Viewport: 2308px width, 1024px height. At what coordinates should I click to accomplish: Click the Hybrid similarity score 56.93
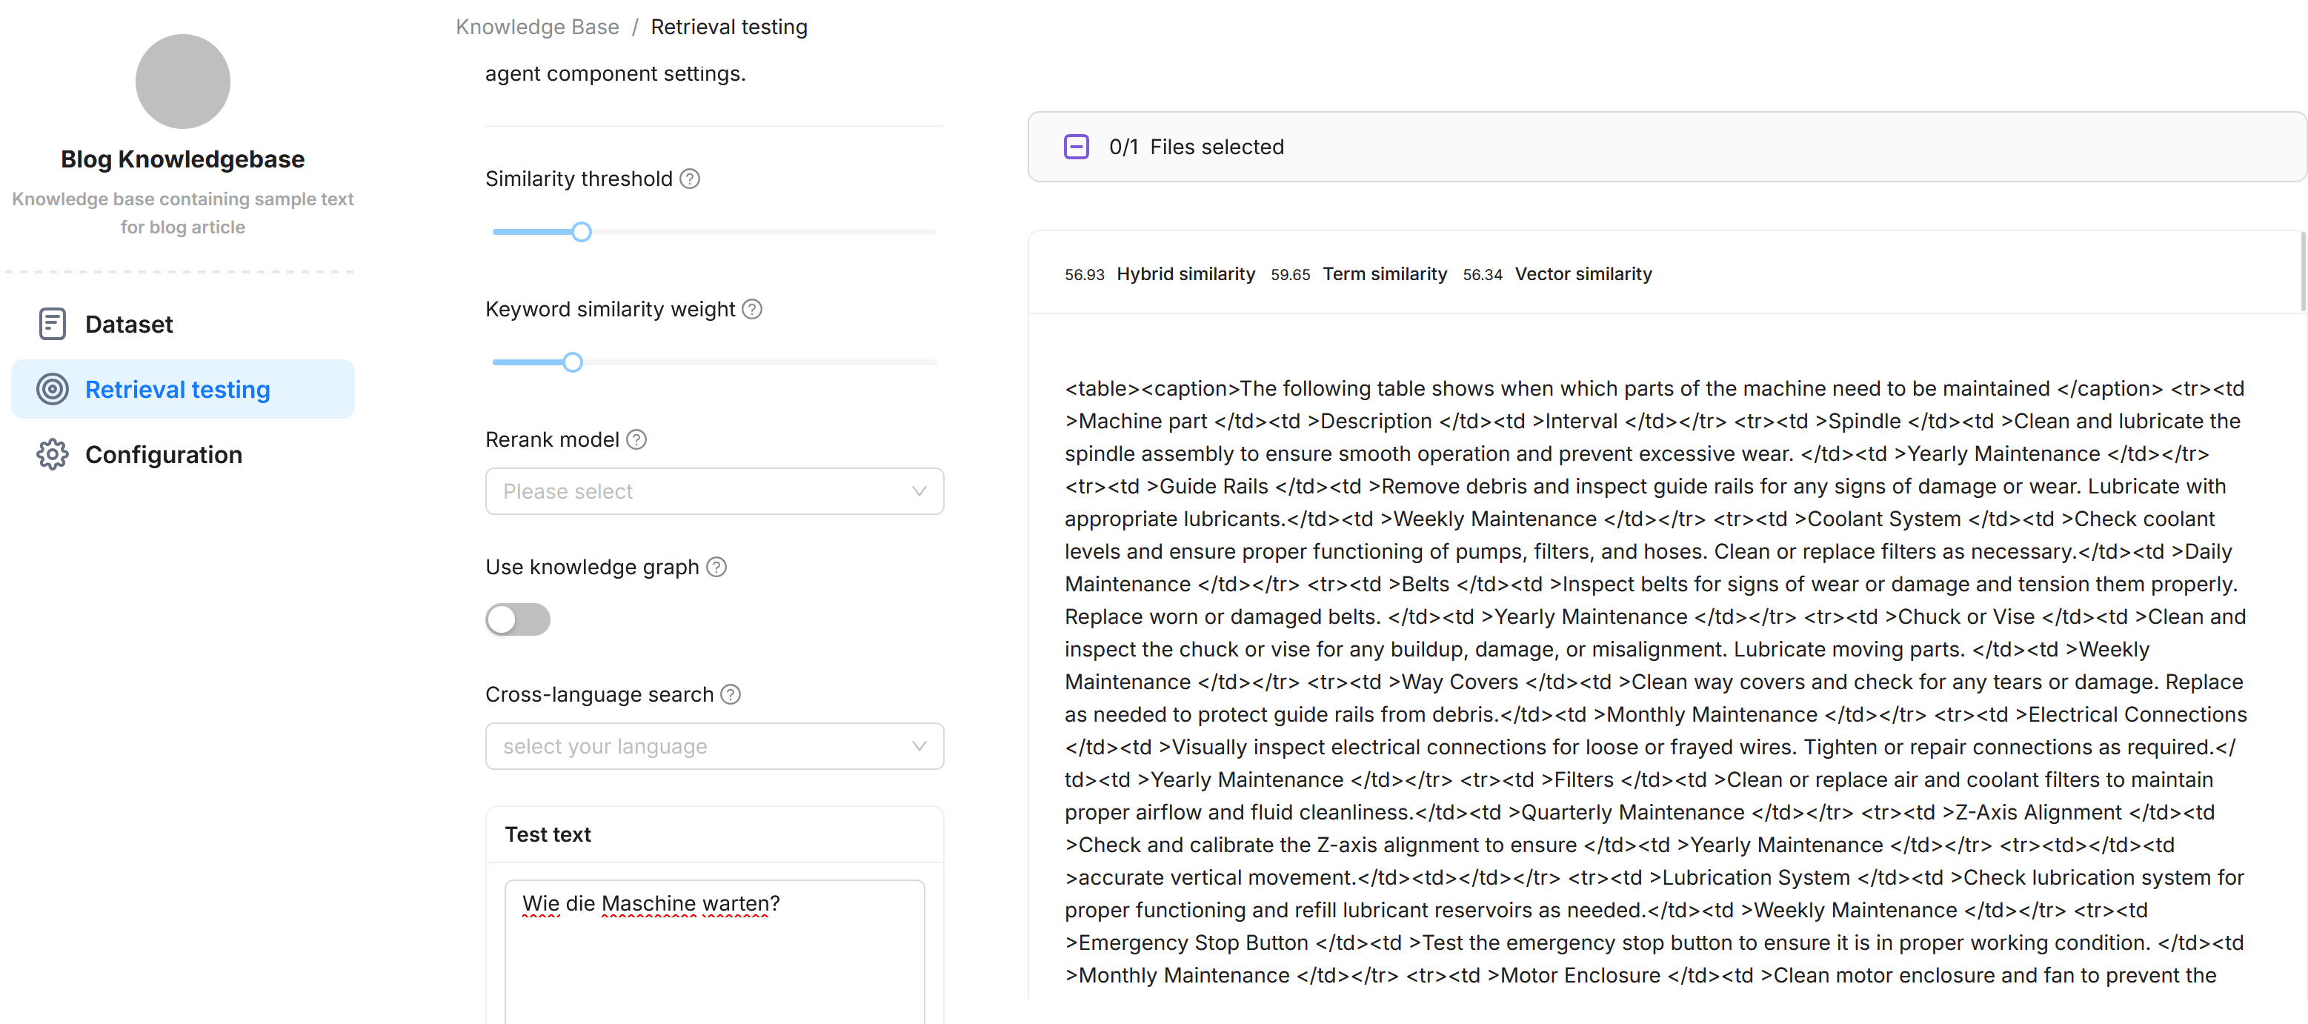1084,275
